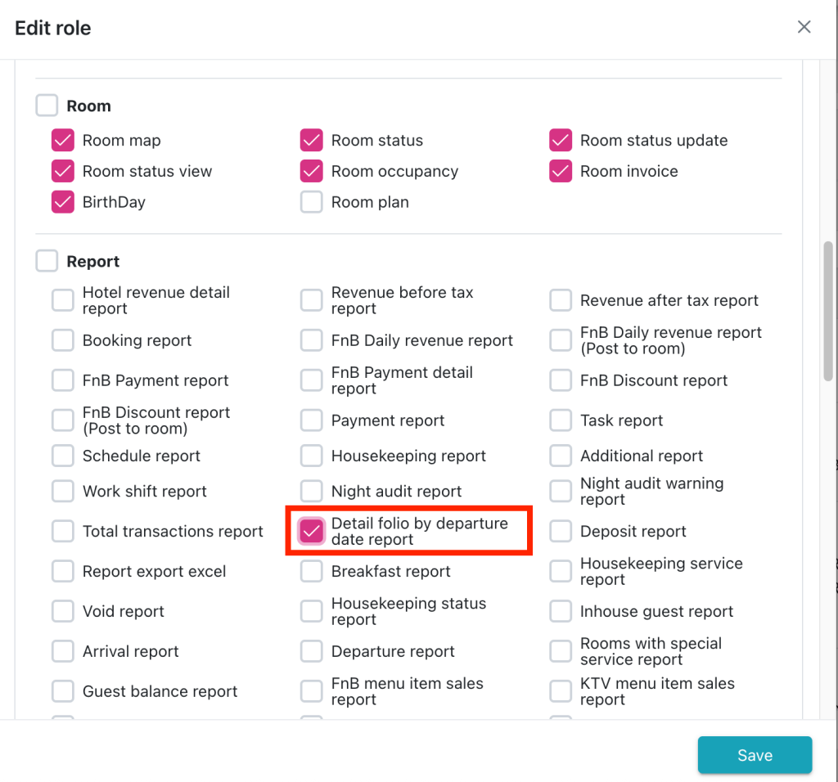Check the Booking report option
The width and height of the screenshot is (838, 782).
tap(63, 340)
